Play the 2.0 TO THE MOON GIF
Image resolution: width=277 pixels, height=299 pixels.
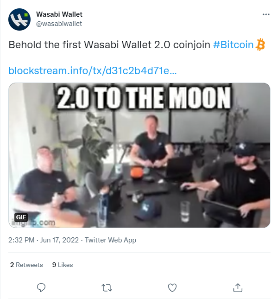pyautogui.click(x=139, y=155)
